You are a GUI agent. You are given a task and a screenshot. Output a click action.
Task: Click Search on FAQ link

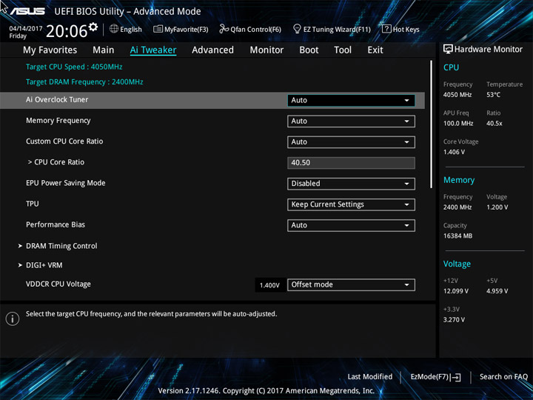[x=503, y=376]
